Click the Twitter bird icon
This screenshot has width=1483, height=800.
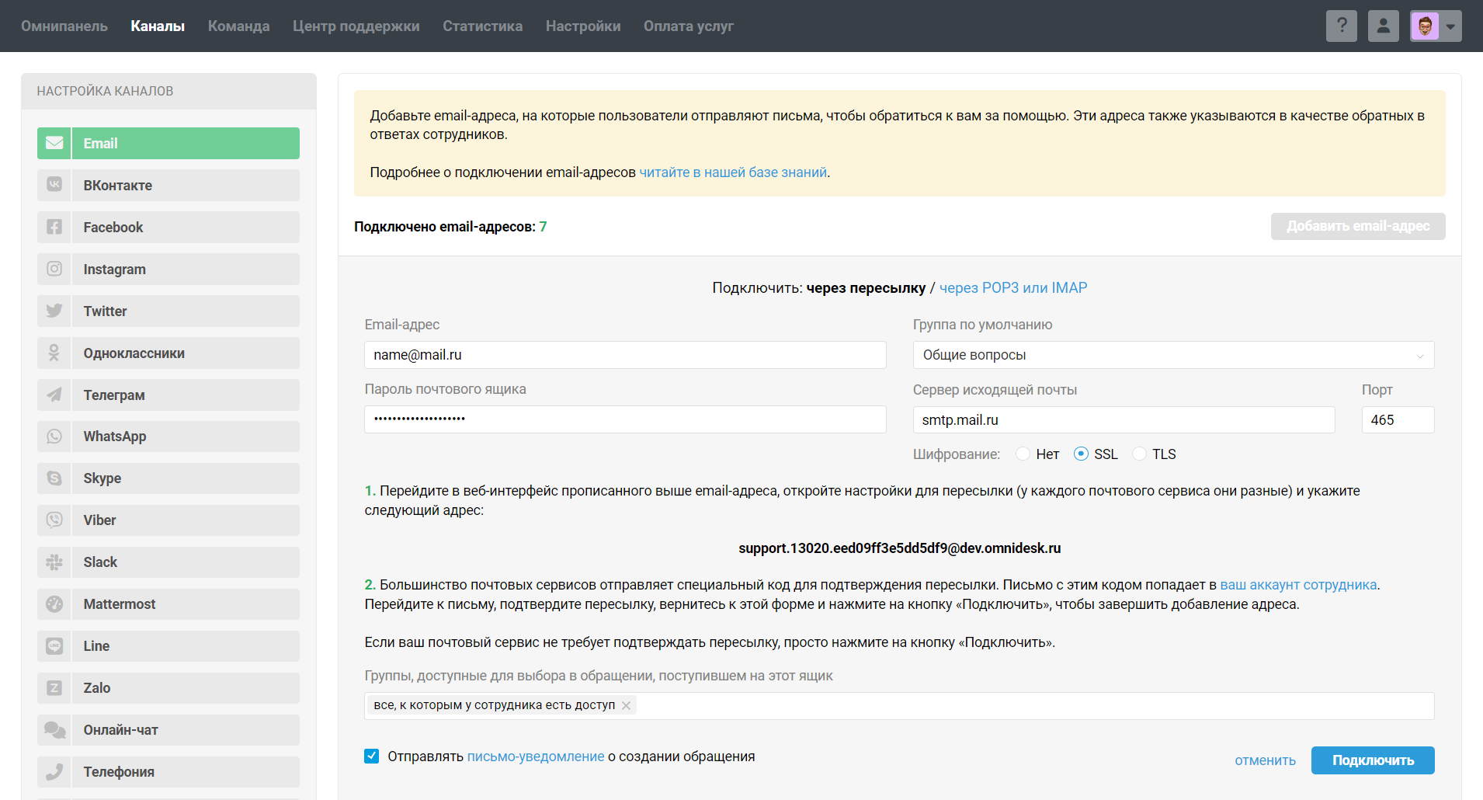(54, 311)
